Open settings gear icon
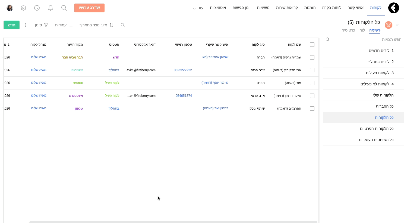The width and height of the screenshot is (404, 223). (23, 8)
